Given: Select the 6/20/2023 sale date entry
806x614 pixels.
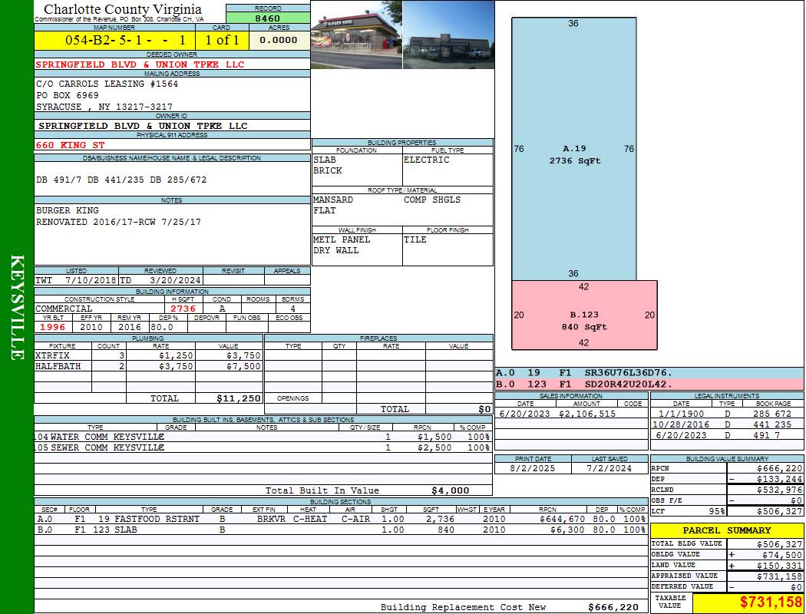Looking at the screenshot, I should point(526,414).
